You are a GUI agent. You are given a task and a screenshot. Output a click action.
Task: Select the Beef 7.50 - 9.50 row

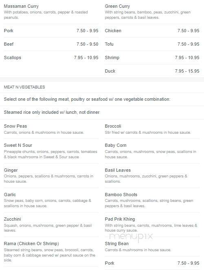pyautogui.click(x=51, y=44)
